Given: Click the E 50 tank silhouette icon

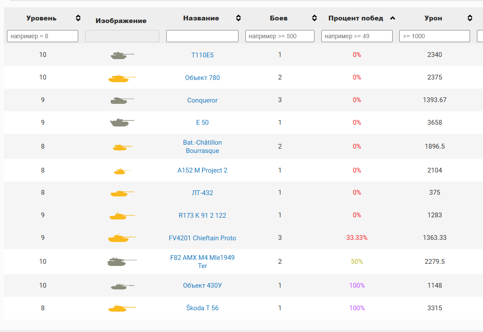Looking at the screenshot, I should click(122, 123).
